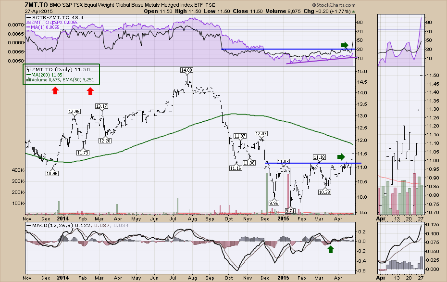Click the 10.96 low price label

click(x=52, y=173)
